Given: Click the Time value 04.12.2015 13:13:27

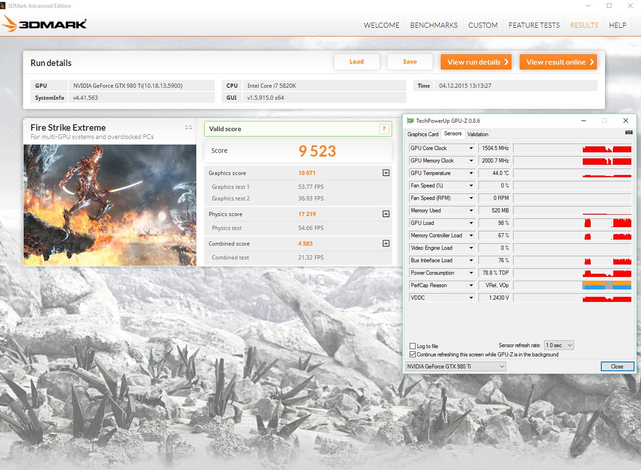Looking at the screenshot, I should (465, 86).
